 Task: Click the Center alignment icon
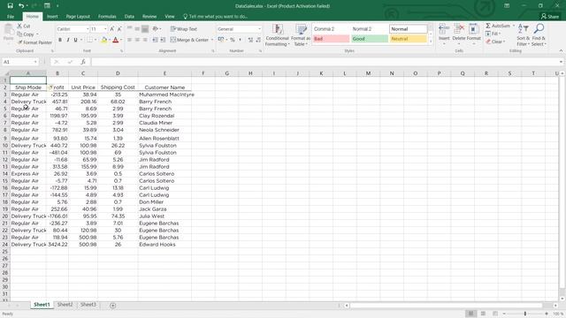point(137,40)
